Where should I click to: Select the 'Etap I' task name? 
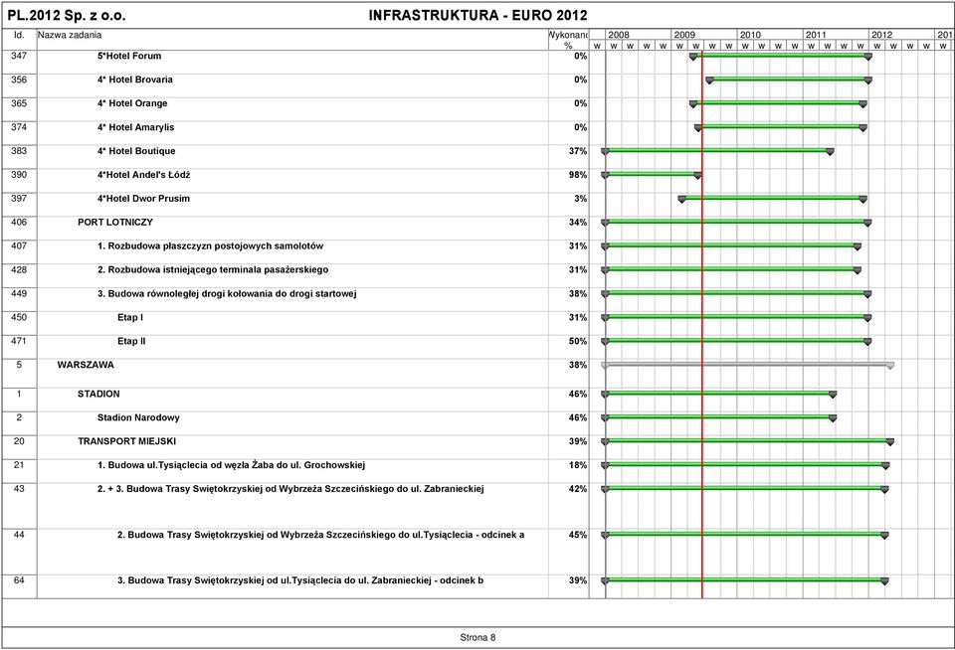click(130, 317)
